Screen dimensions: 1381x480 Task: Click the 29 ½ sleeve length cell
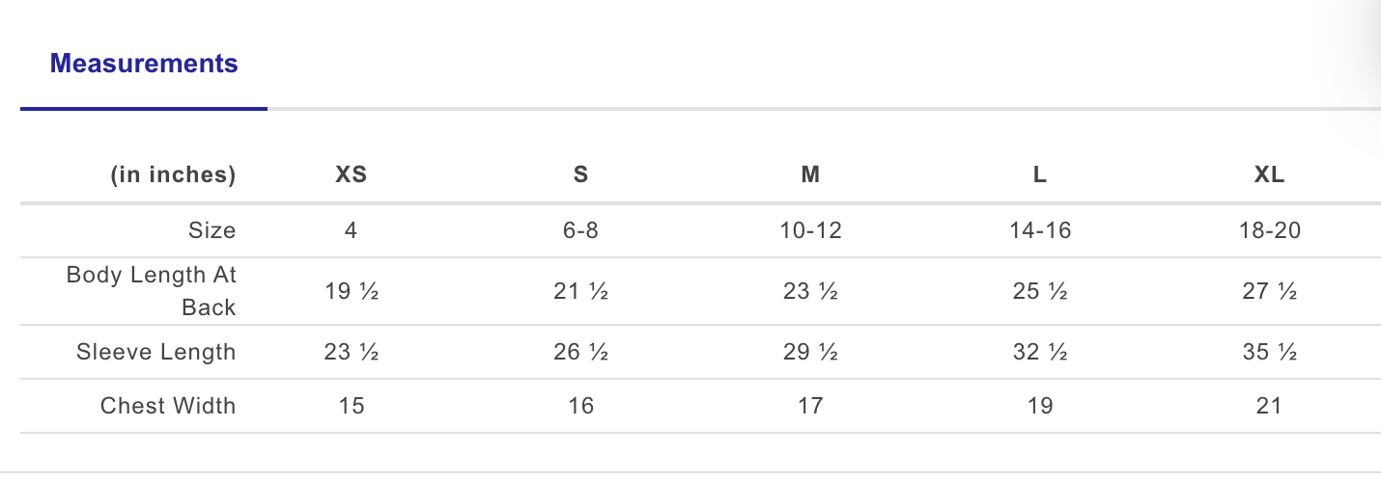click(x=810, y=353)
